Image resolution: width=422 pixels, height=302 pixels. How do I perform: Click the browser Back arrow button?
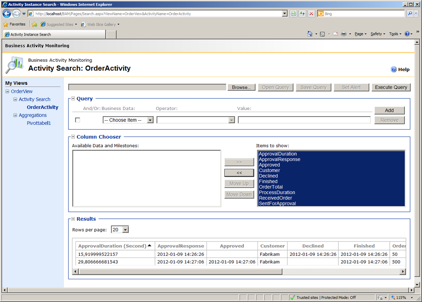[7, 14]
